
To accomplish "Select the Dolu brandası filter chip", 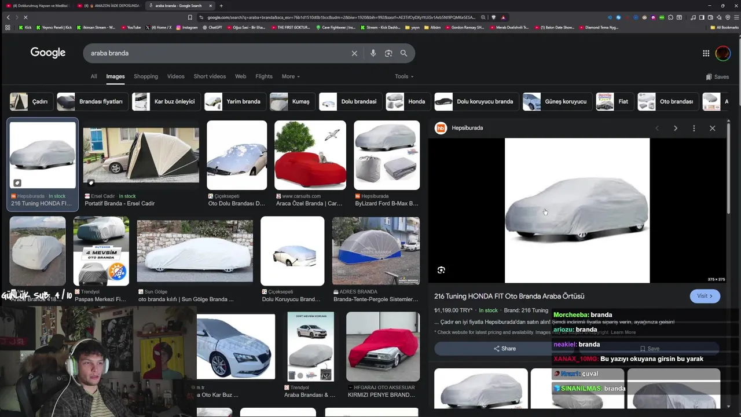I will click(x=350, y=101).
